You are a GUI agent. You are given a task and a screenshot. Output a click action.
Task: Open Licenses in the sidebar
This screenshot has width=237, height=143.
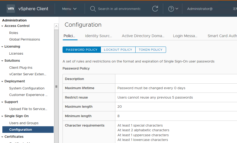[x=16, y=54]
